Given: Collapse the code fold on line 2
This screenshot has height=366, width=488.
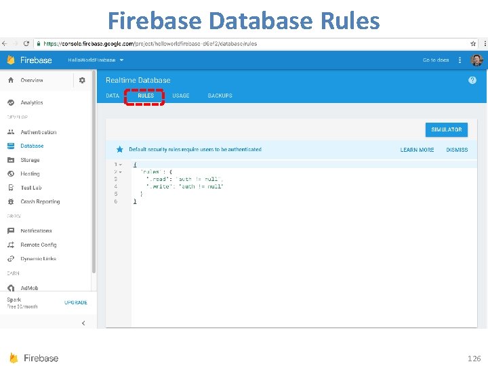Looking at the screenshot, I should [x=121, y=171].
